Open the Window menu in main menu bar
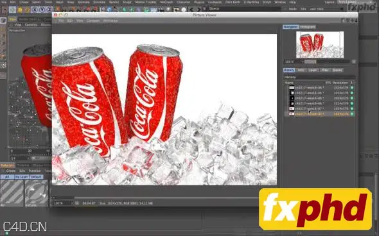 click(279, 2)
